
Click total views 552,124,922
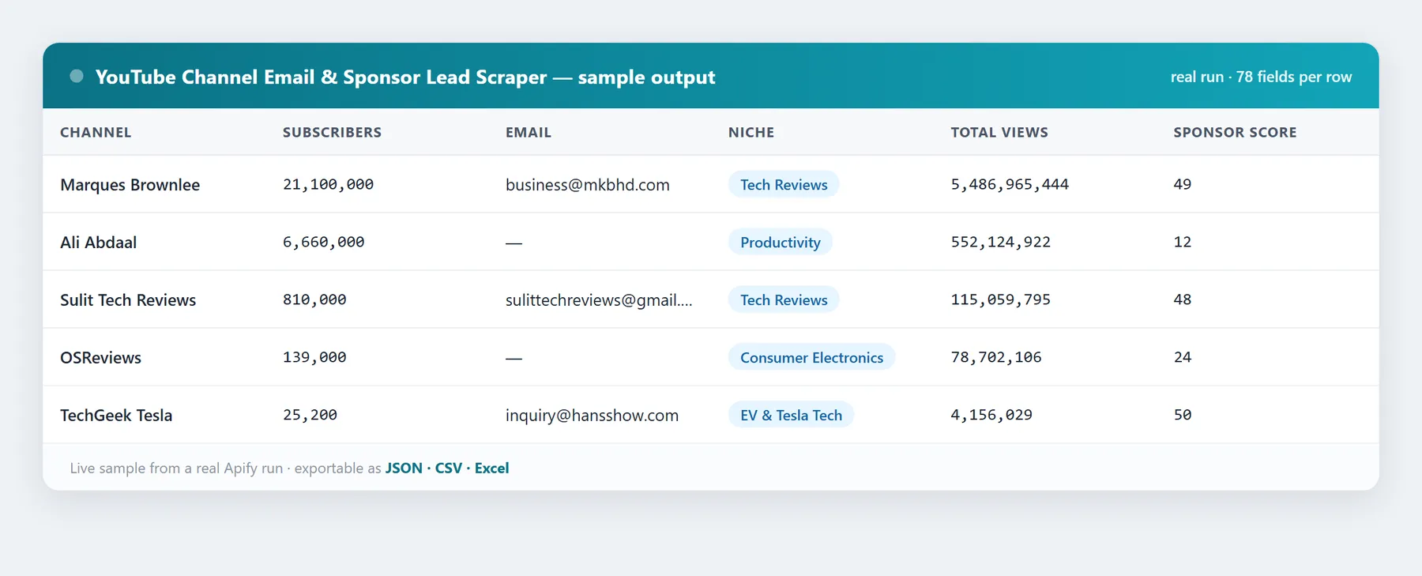tap(1000, 242)
